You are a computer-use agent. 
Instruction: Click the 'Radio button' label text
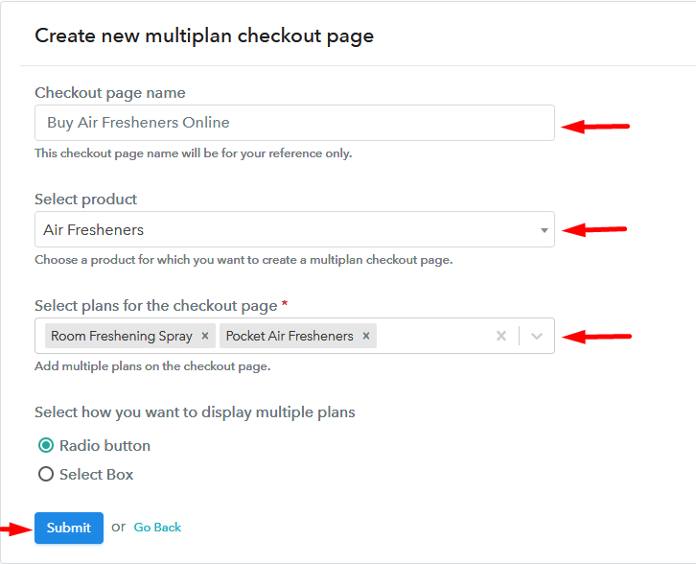point(104,445)
